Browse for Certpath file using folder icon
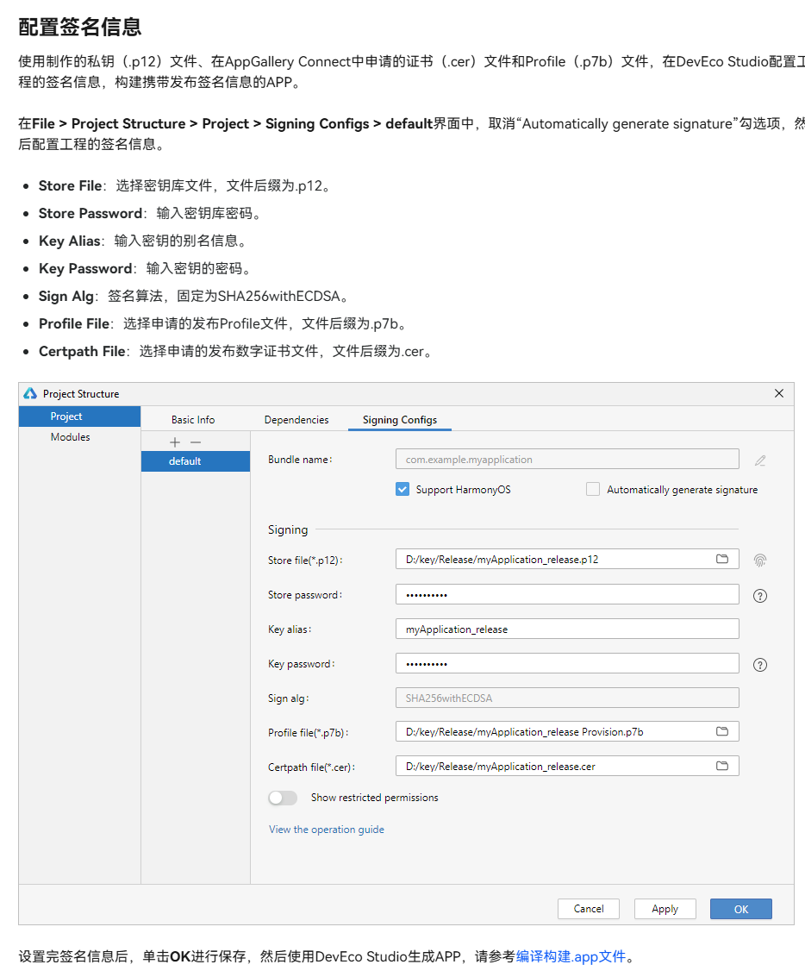 pyautogui.click(x=722, y=766)
